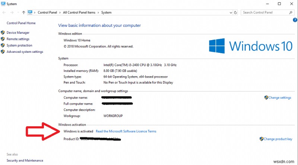
Task: Open Device Manager link
Action: tap(18, 33)
